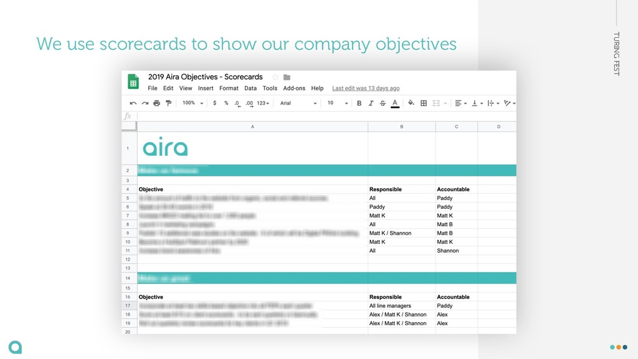The height and width of the screenshot is (359, 638).
Task: Click the formula bar input field
Action: pyautogui.click(x=326, y=116)
